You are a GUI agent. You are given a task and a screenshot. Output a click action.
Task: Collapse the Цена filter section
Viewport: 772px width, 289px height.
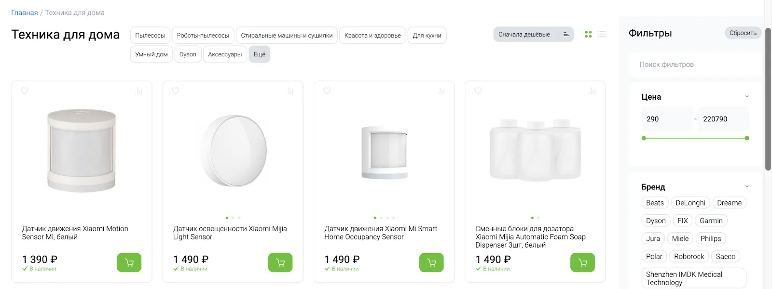tap(747, 96)
